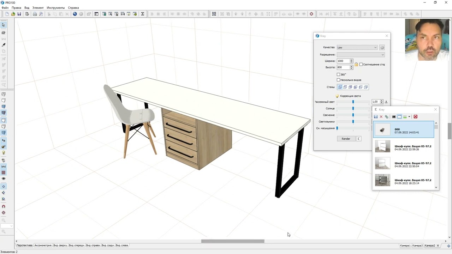The width and height of the screenshot is (452, 254).
Task: Increase the 1,00 light value stepper
Action: click(381, 101)
